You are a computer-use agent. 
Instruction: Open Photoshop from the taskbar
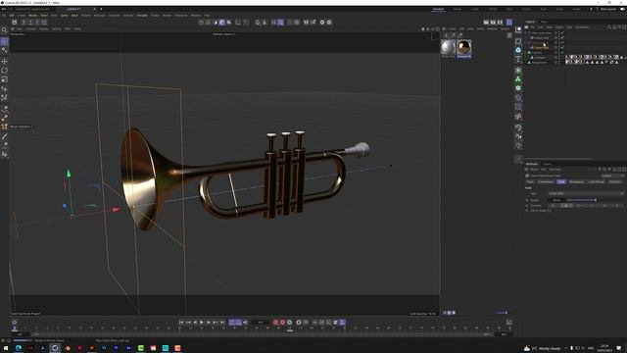(104, 348)
